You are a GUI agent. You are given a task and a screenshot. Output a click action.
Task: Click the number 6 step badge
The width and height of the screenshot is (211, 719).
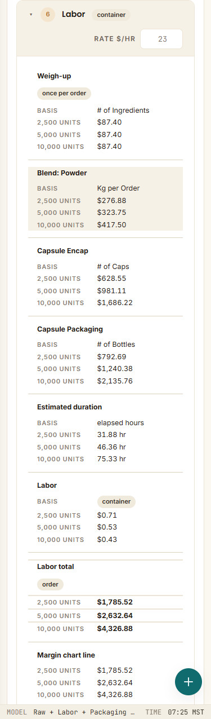[x=48, y=15]
